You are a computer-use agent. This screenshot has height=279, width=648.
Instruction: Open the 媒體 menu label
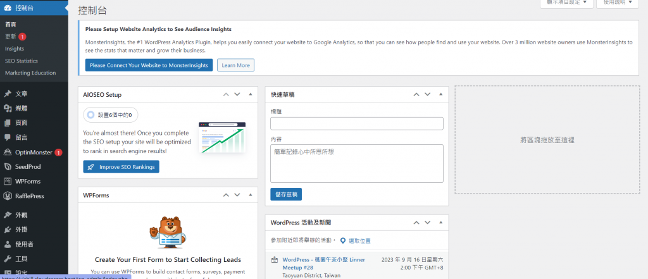pos(22,108)
